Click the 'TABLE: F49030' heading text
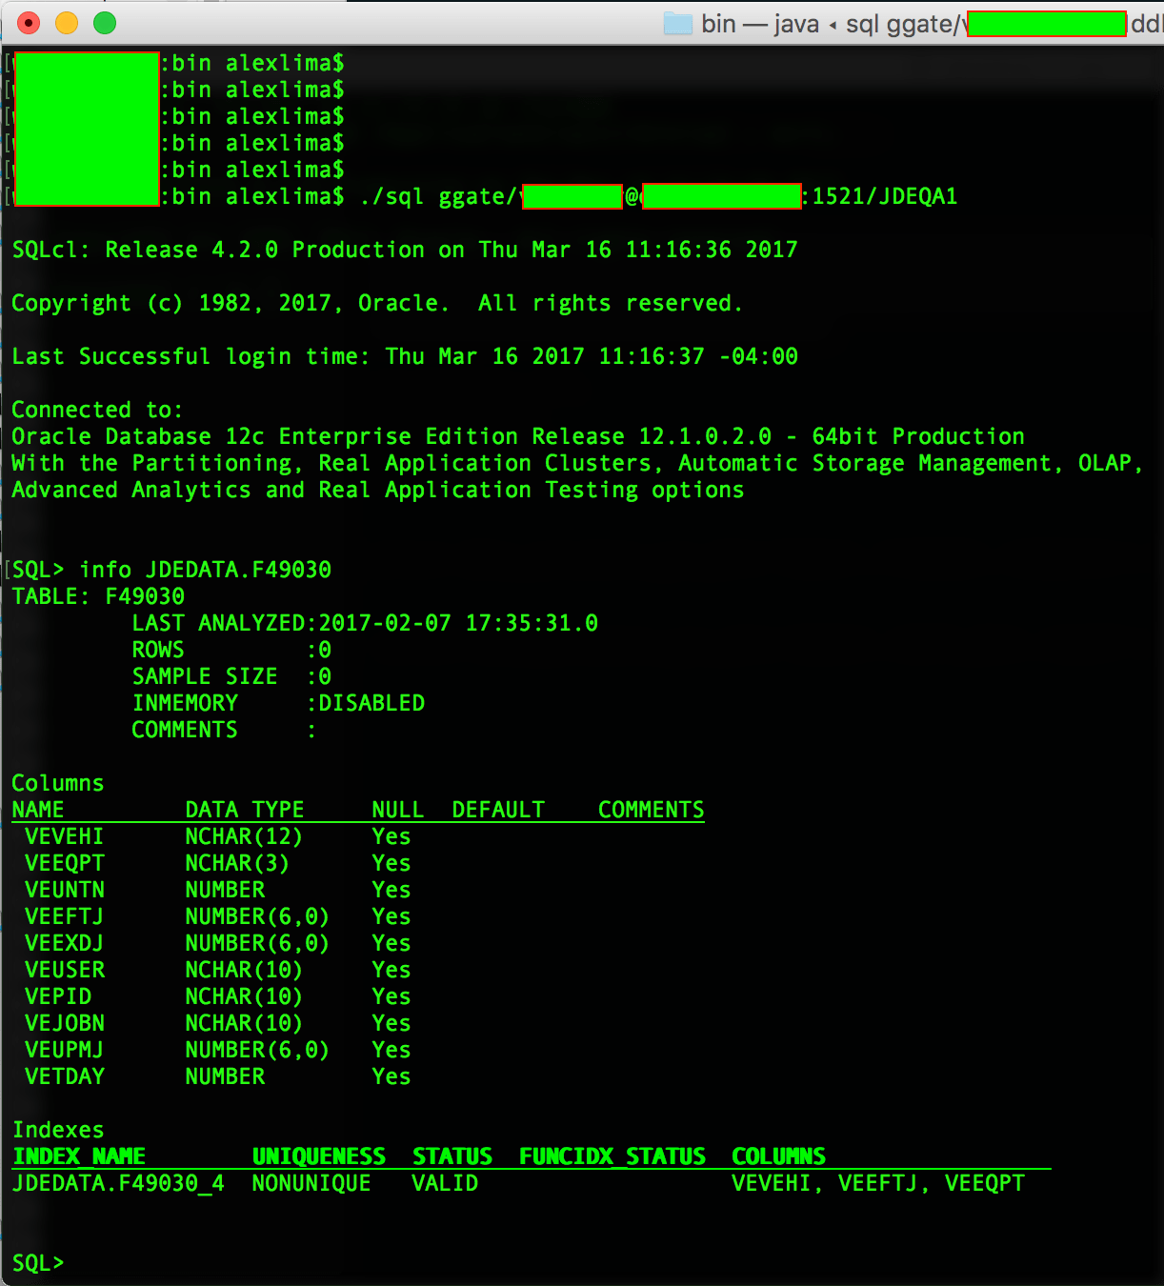 coord(97,595)
